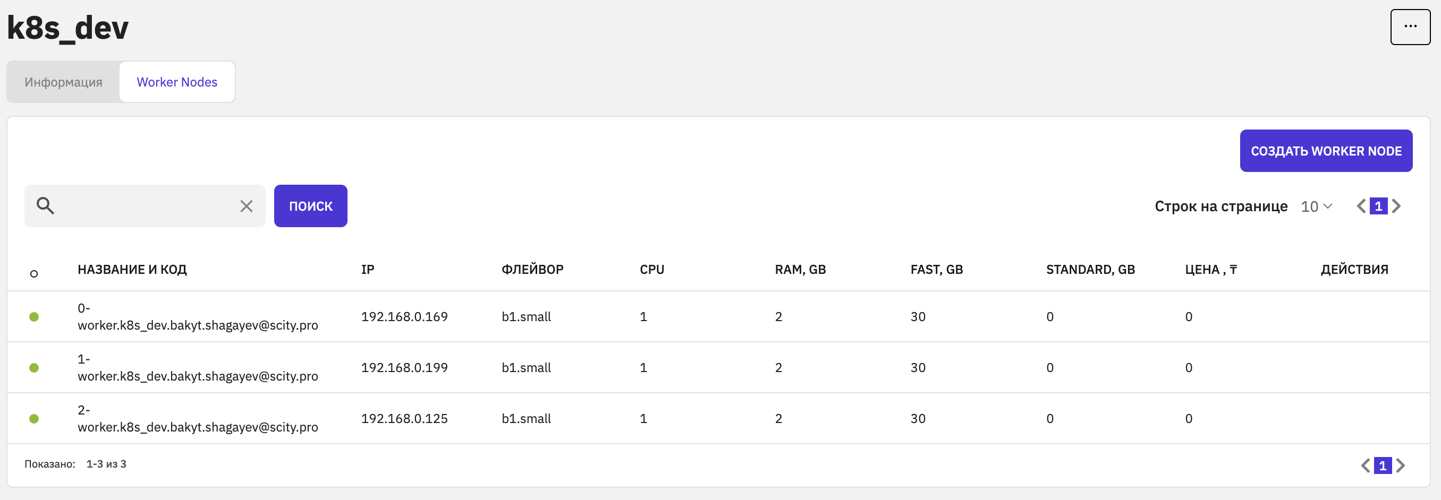The height and width of the screenshot is (500, 1441).
Task: Open the rows per page dropdown
Action: 1316,206
